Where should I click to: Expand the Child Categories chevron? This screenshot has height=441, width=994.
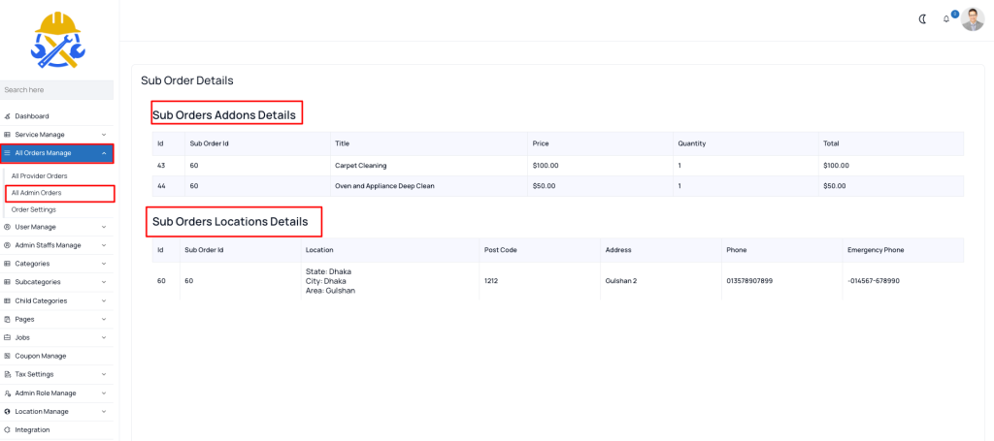coord(104,300)
